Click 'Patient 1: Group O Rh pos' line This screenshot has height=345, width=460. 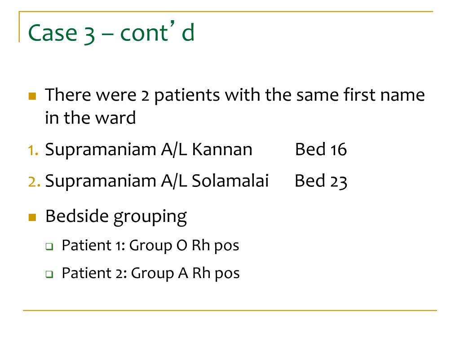(150, 246)
